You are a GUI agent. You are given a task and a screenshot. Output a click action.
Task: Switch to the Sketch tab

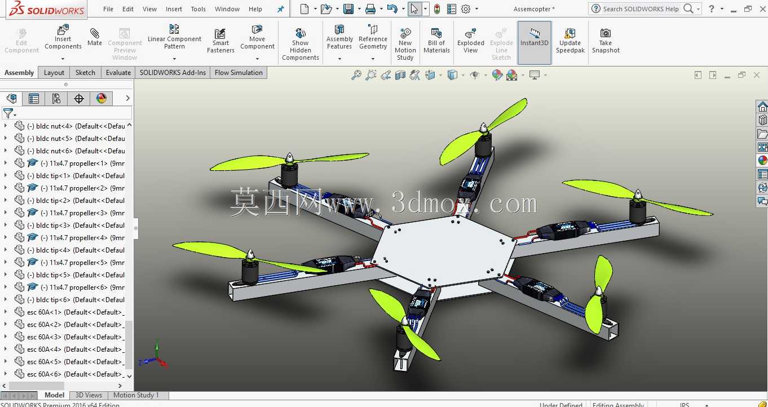[85, 73]
